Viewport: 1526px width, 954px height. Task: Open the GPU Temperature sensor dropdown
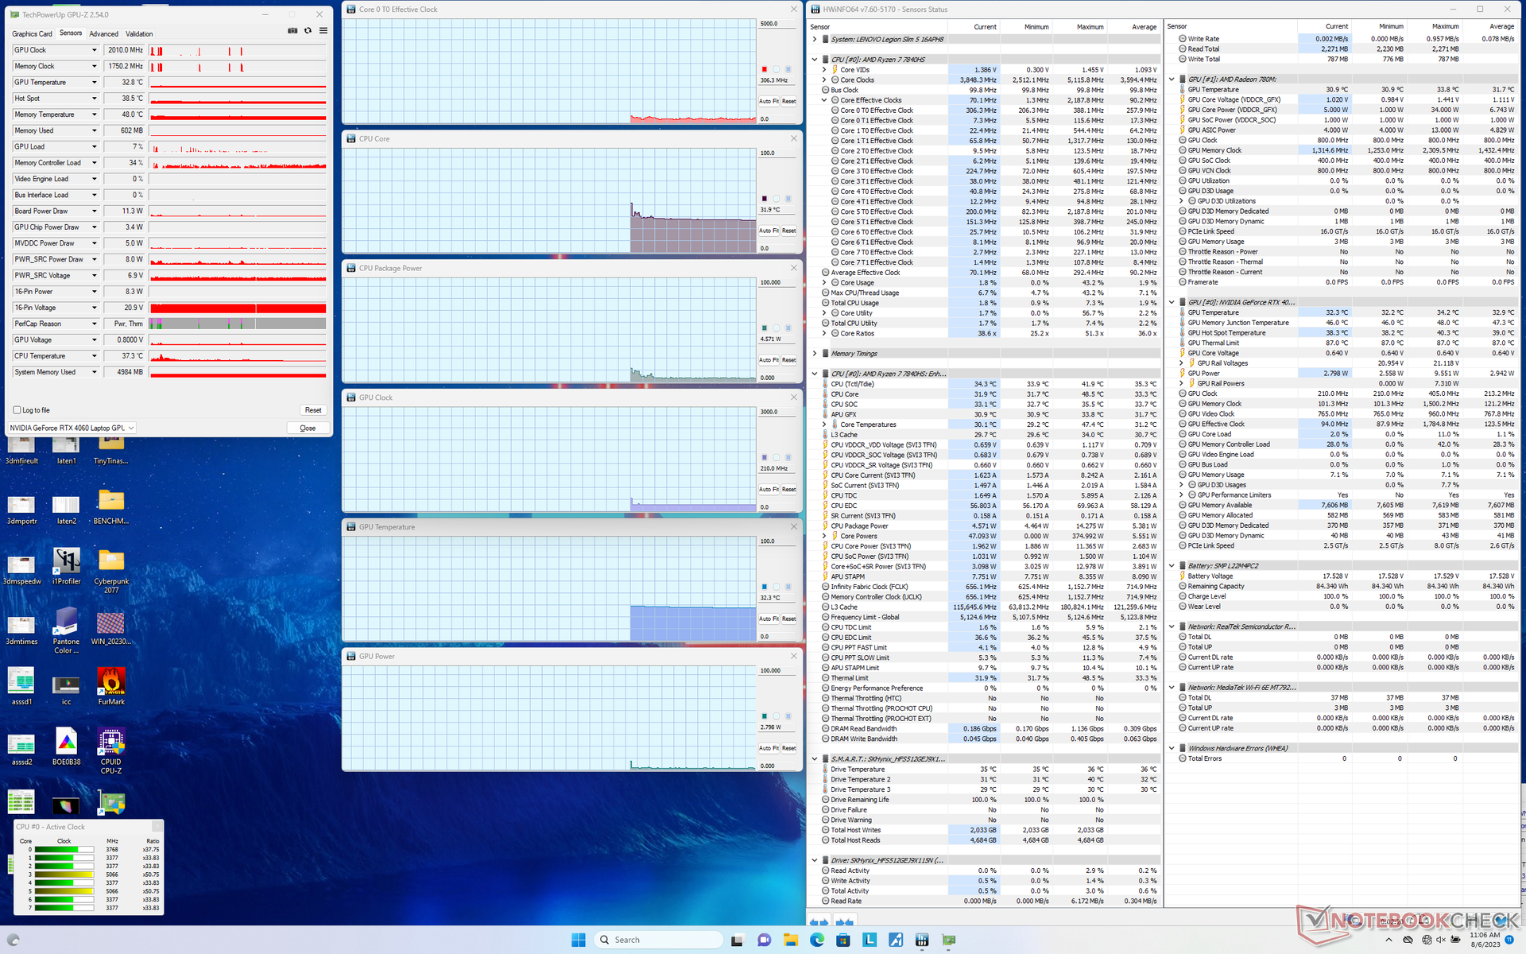(x=94, y=83)
